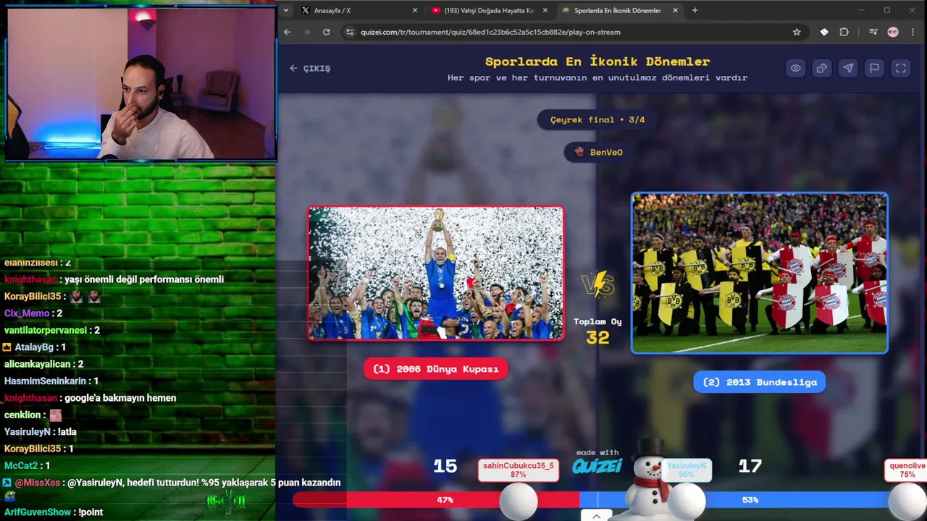The width and height of the screenshot is (927, 521).
Task: Click YasiruleyN's !atla chat message
Action: point(40,432)
